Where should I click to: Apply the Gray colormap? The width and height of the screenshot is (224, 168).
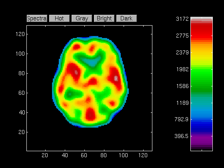point(82,18)
